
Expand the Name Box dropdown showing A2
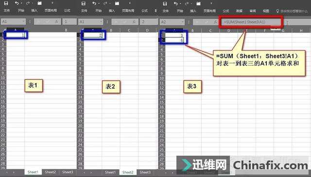183,22
